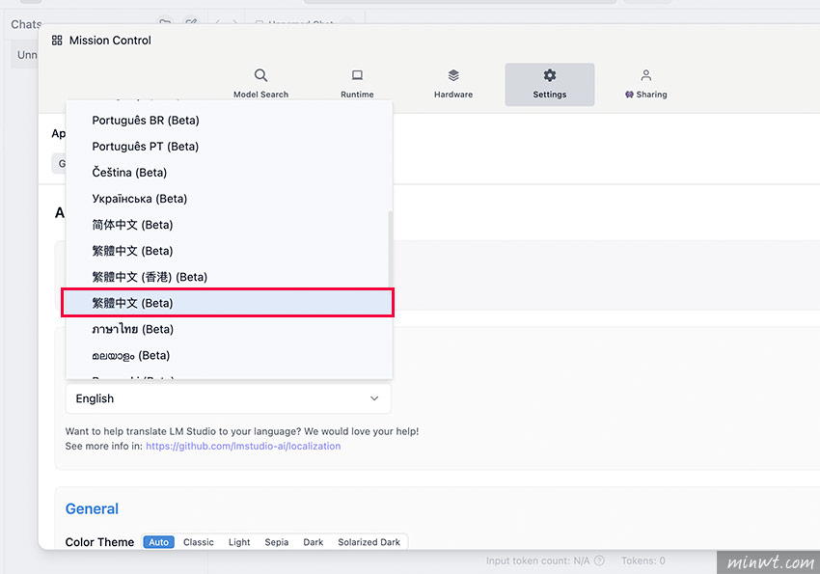The height and width of the screenshot is (574, 820).
Task: Pick 简体中文 (Beta) from language list
Action: (229, 225)
